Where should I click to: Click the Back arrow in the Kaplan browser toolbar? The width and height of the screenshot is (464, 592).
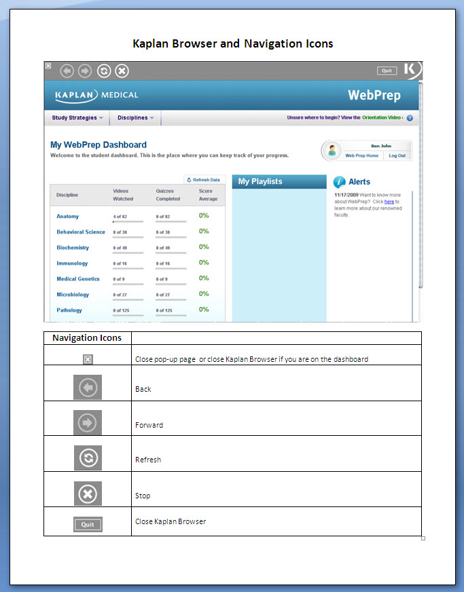[x=67, y=71]
